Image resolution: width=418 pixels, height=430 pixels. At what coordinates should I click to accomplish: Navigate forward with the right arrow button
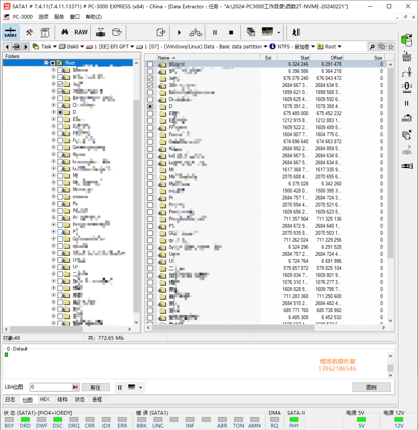pyautogui.click(x=26, y=47)
